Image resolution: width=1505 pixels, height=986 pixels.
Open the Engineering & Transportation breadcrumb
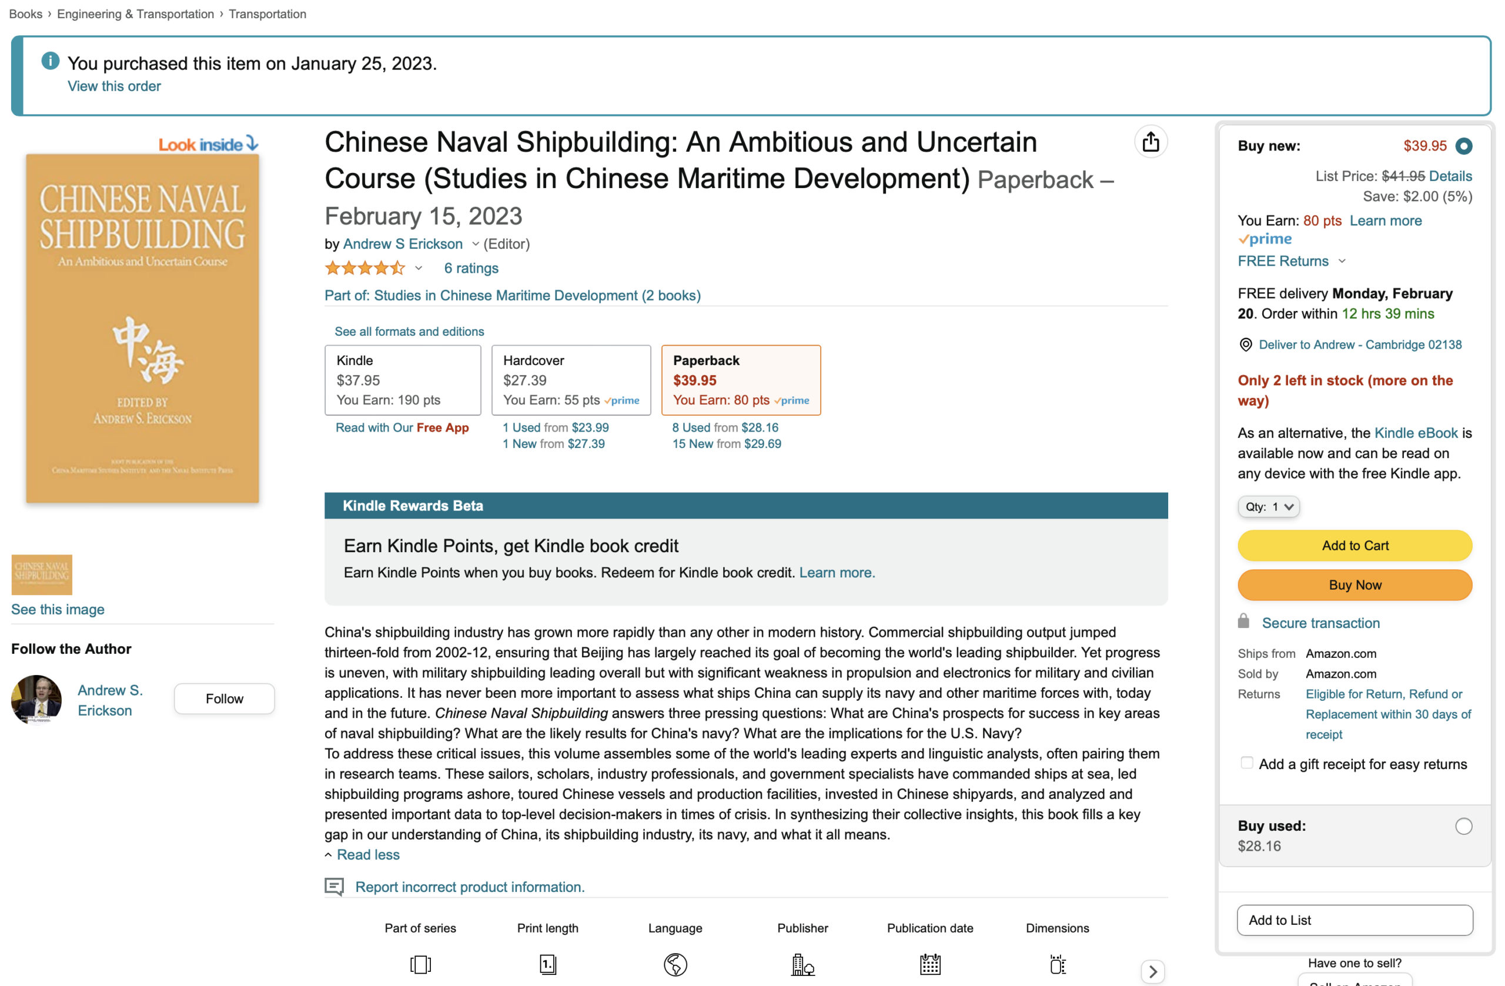click(x=135, y=14)
